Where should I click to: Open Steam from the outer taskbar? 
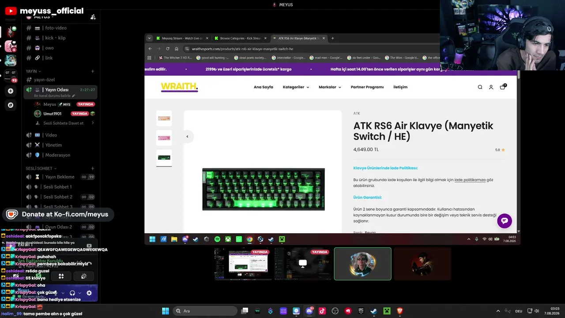pyautogui.click(x=373, y=311)
